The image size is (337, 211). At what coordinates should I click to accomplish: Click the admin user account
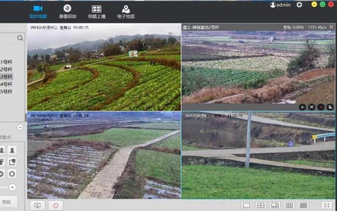pyautogui.click(x=280, y=5)
